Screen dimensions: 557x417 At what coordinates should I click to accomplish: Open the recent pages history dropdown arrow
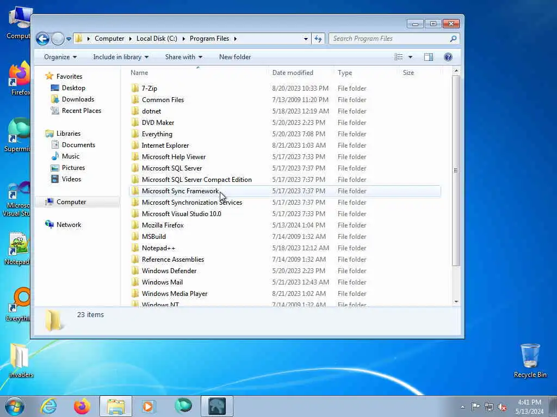tap(69, 39)
